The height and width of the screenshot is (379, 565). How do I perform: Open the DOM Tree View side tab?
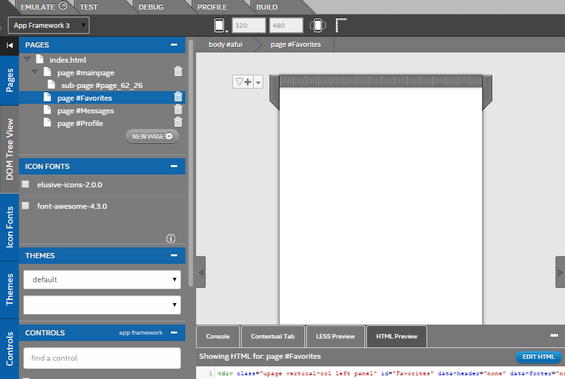coord(9,149)
